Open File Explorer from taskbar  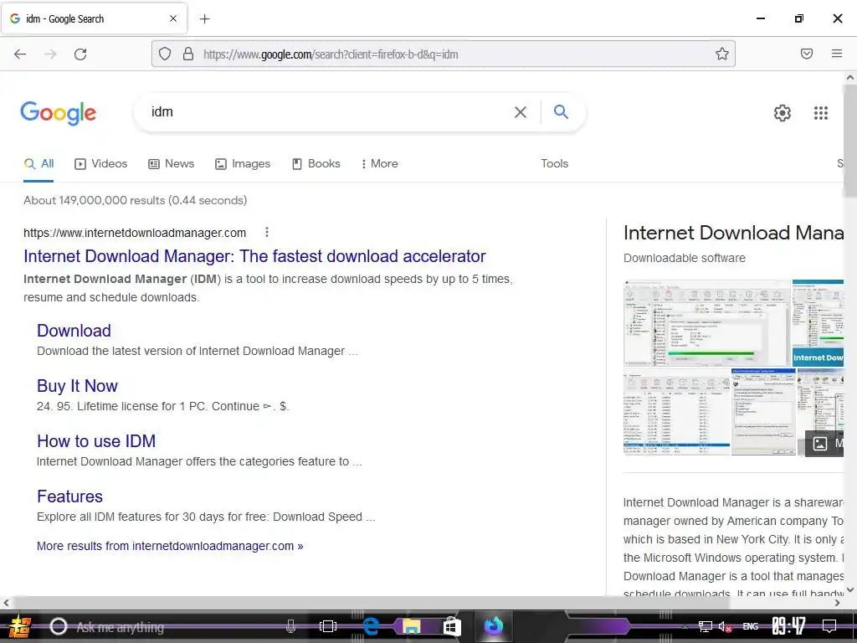(x=411, y=626)
